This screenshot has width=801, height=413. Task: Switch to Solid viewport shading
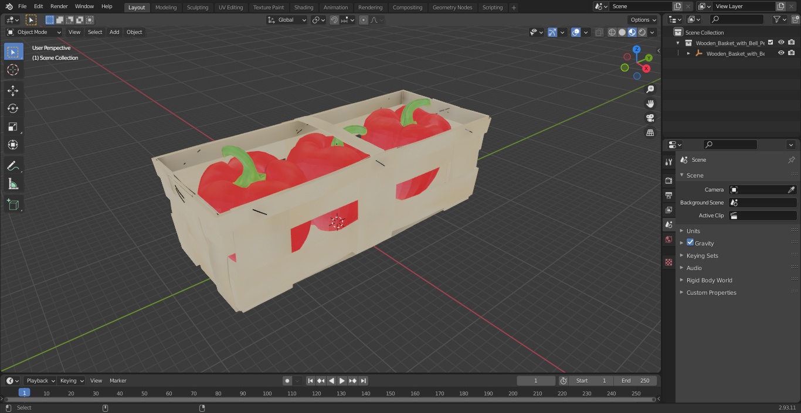tap(622, 32)
